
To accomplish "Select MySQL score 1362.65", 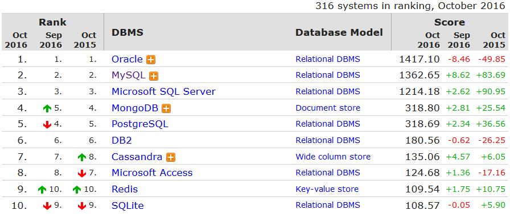I will (x=419, y=76).
